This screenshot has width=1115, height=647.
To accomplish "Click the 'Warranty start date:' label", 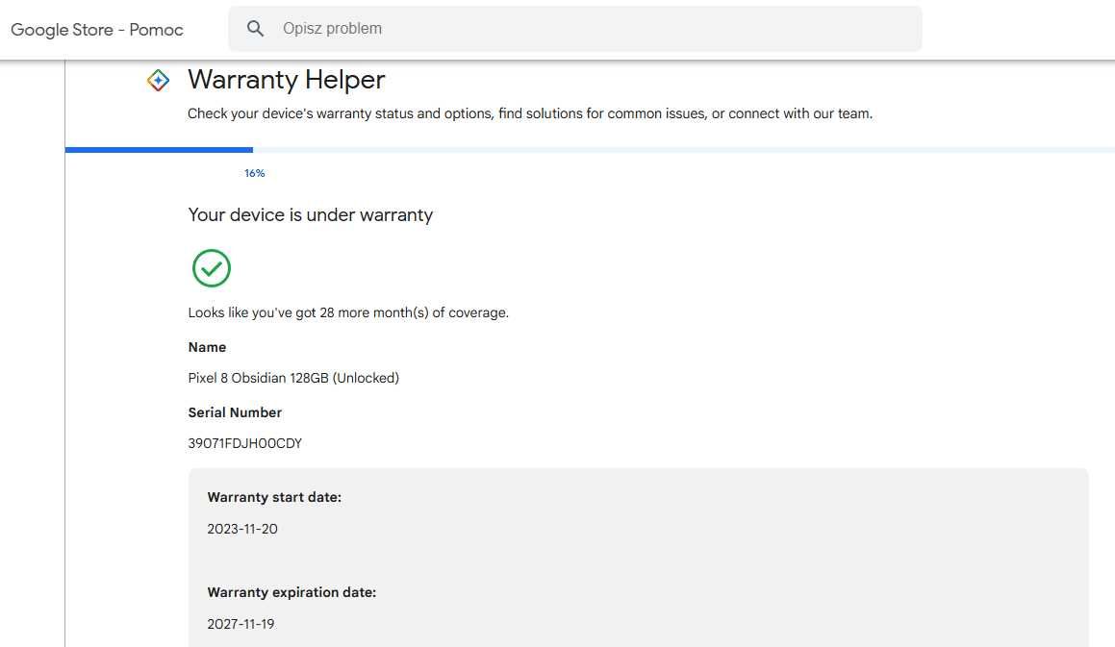I will [274, 498].
